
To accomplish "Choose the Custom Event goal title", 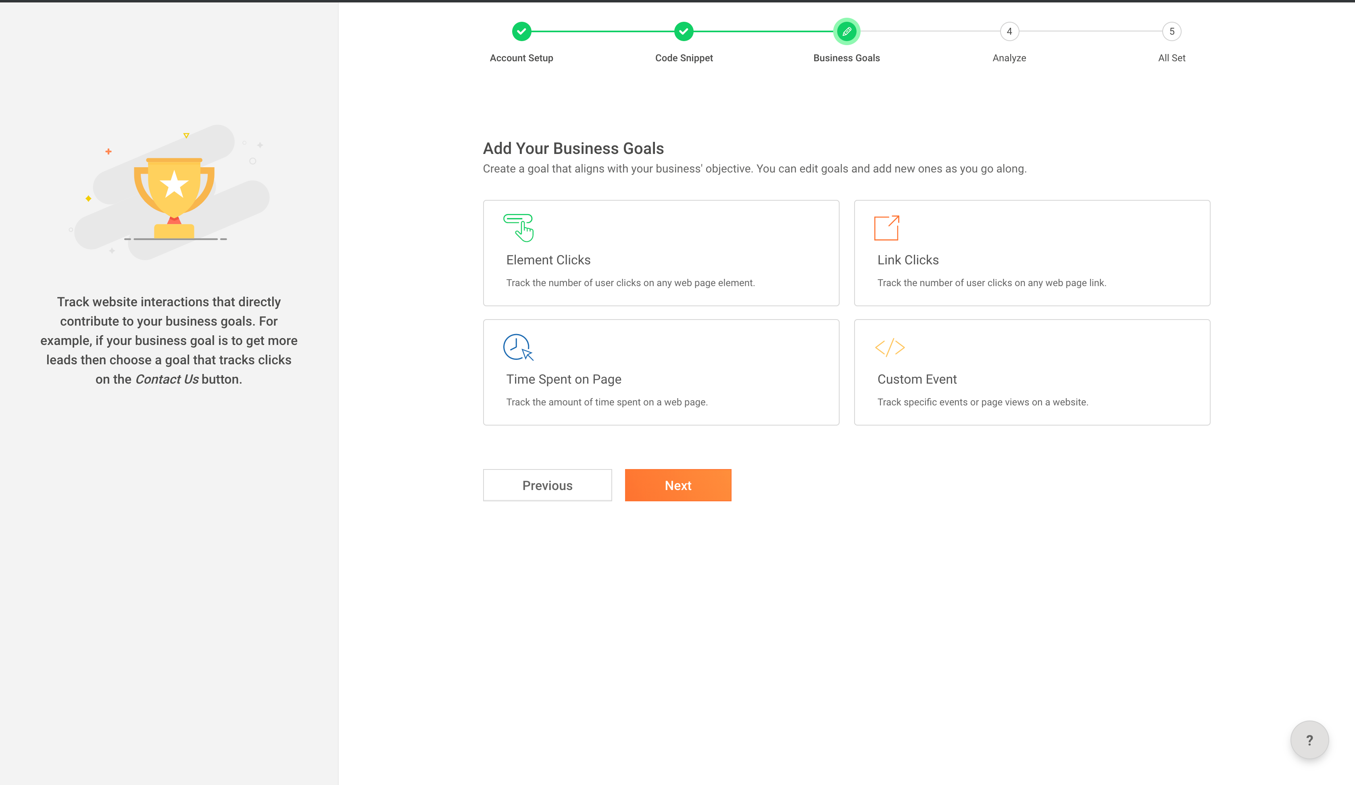I will tap(917, 379).
